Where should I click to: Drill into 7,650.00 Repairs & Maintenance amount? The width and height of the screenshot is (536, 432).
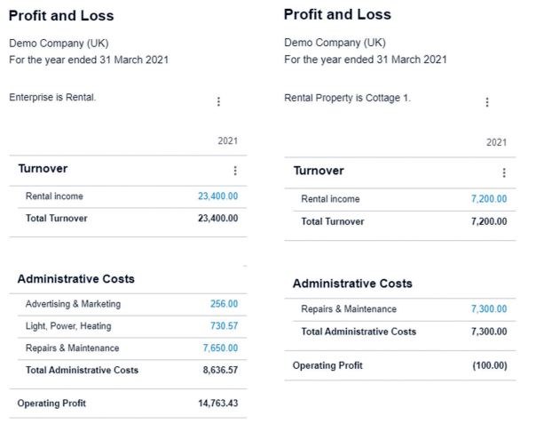coord(220,348)
